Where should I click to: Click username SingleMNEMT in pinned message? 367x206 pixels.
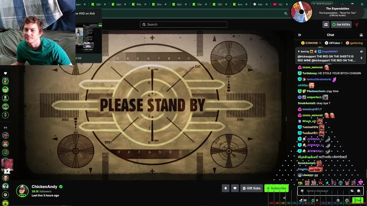(x=330, y=51)
